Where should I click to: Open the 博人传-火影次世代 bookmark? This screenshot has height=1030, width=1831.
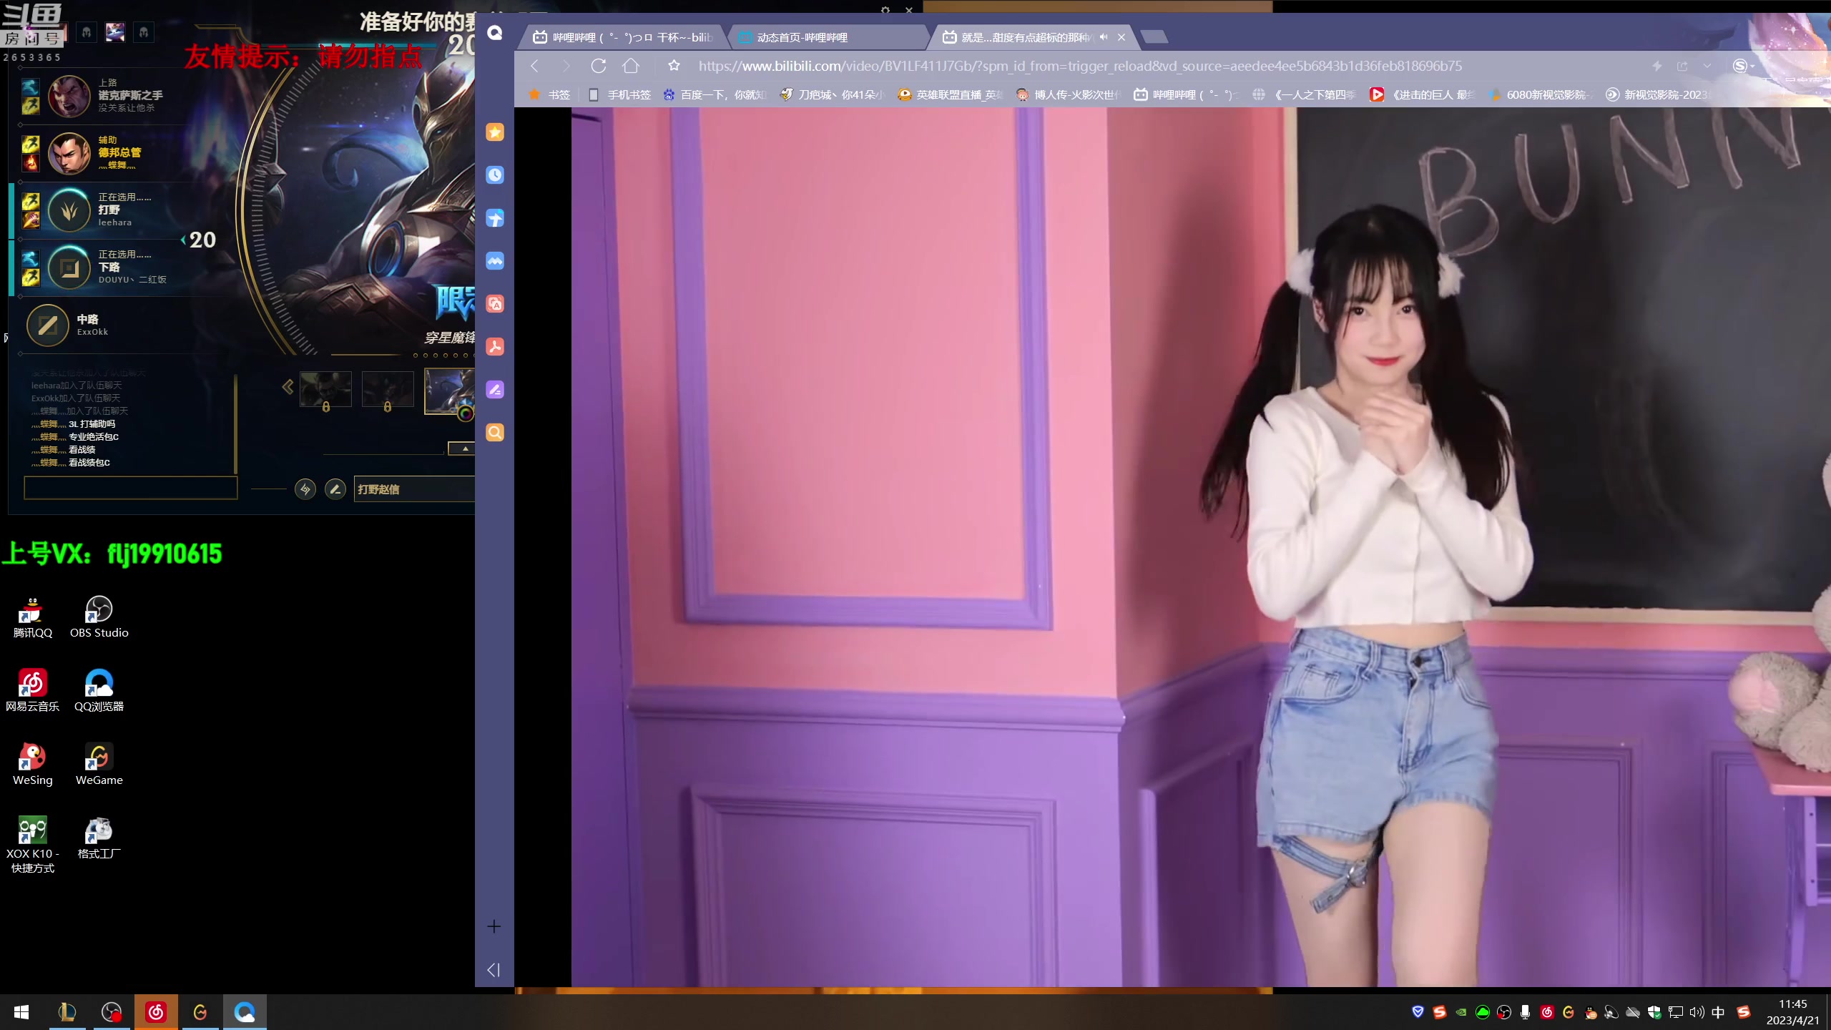click(1069, 94)
